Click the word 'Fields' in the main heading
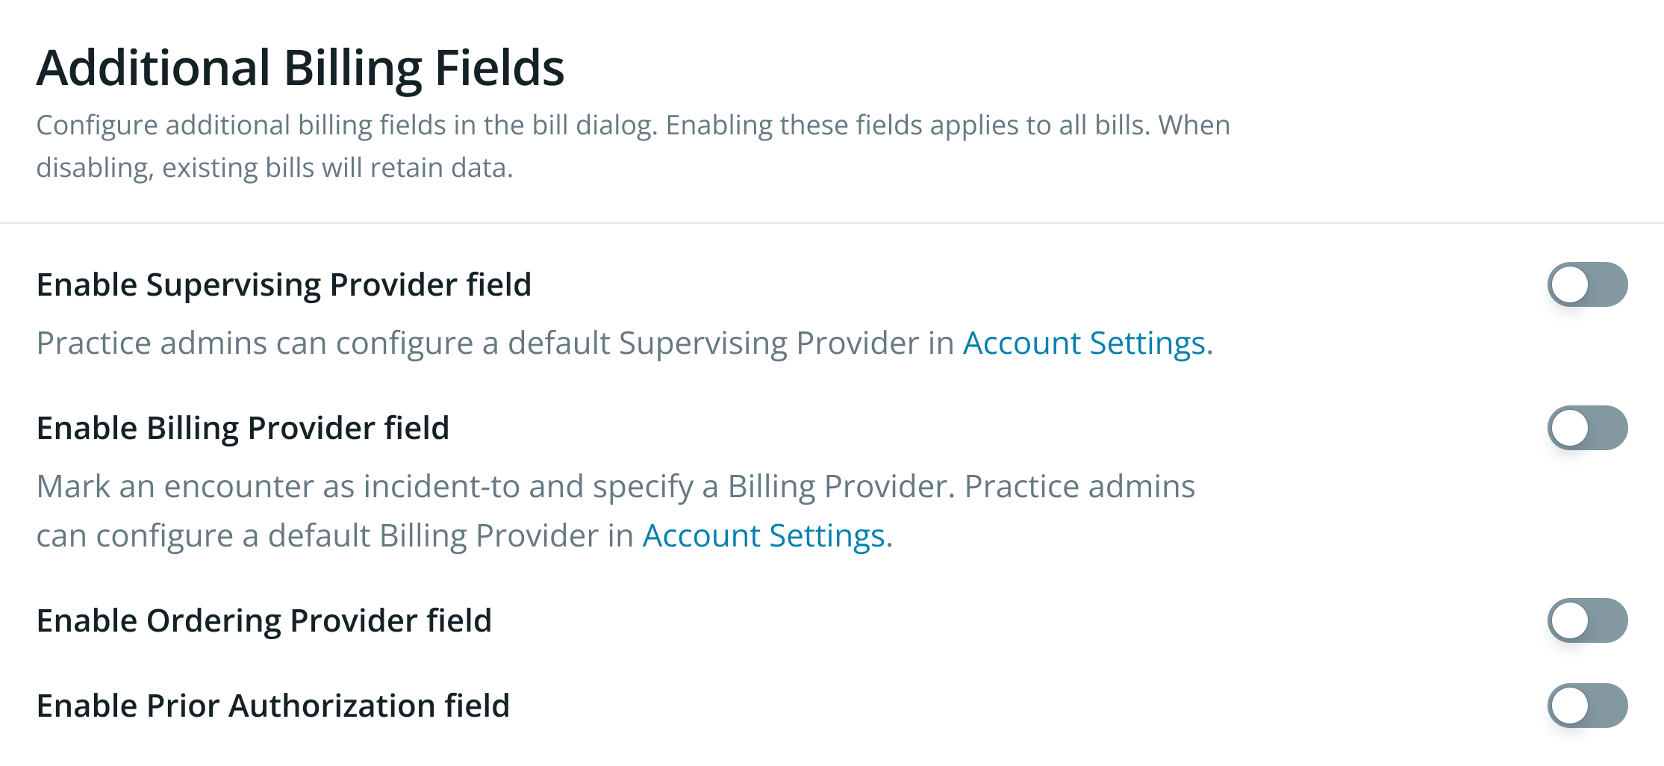1664x766 pixels. coord(499,68)
